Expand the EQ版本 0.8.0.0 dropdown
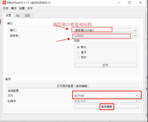The image size is (148, 122). coord(106,101)
